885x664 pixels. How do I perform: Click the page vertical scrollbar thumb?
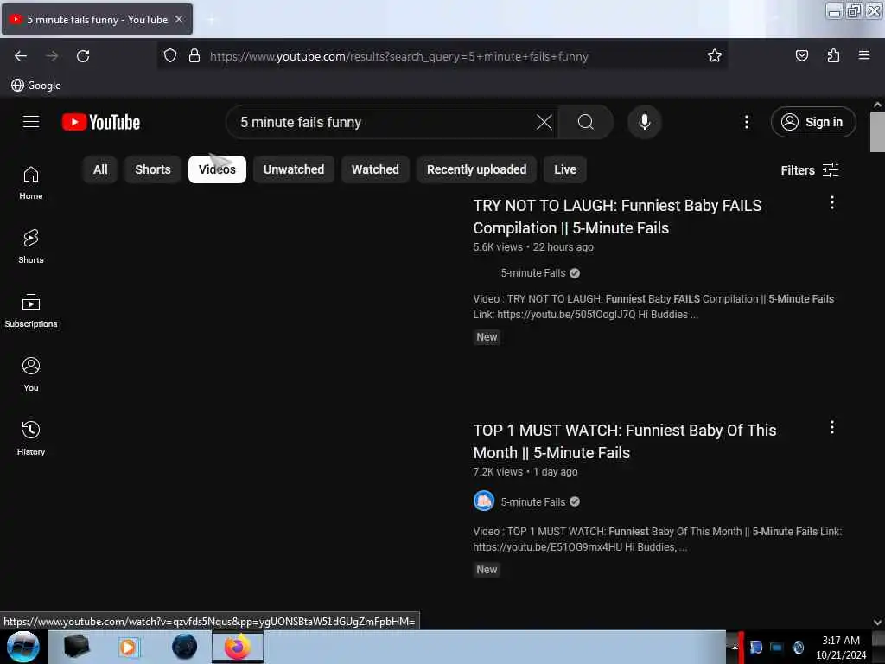coord(876,132)
